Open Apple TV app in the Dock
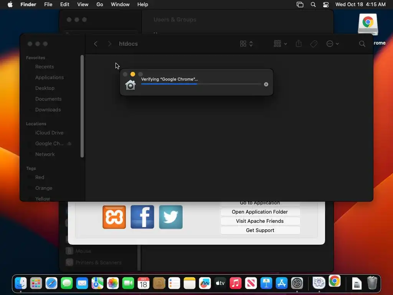 point(220,283)
